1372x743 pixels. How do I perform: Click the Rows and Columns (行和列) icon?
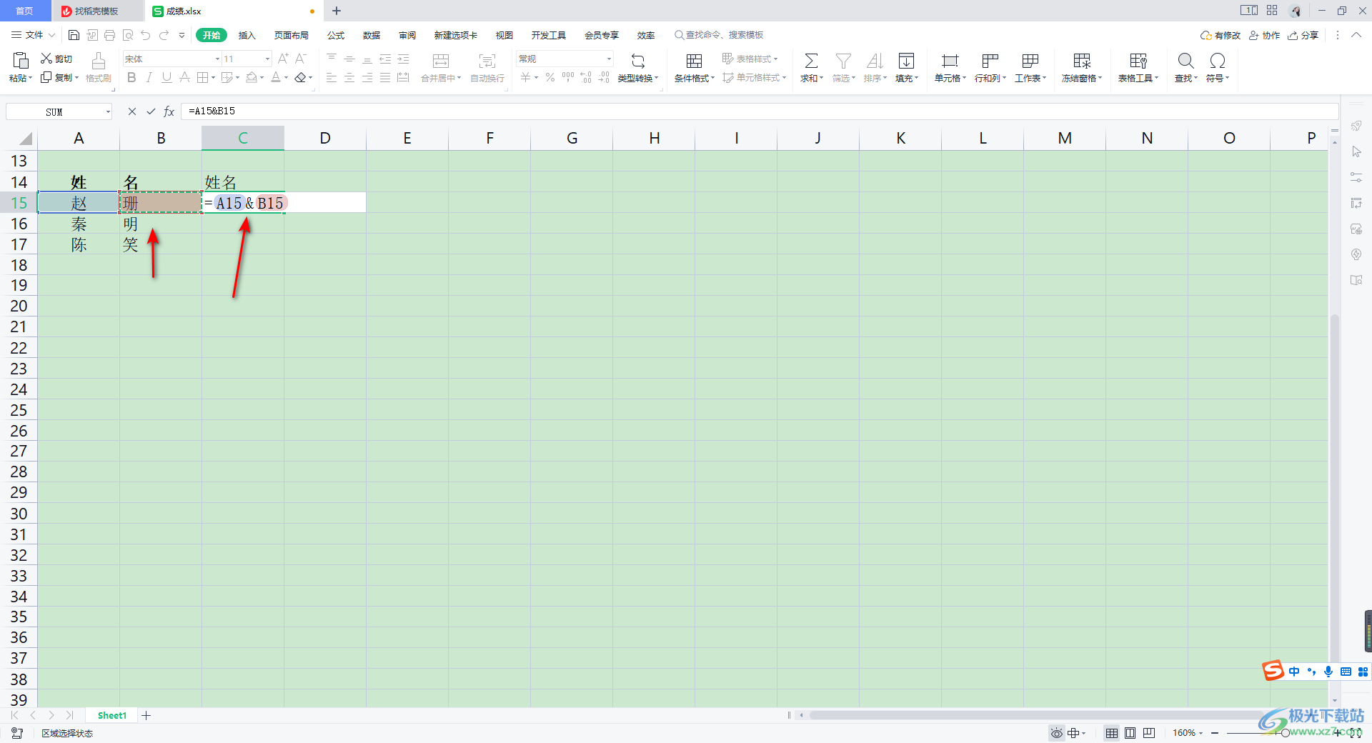coord(990,61)
